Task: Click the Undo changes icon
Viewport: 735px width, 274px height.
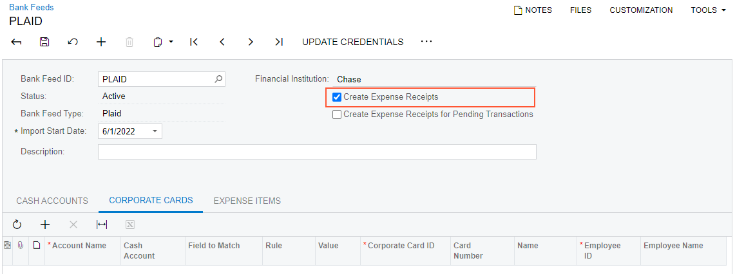Action: click(73, 42)
